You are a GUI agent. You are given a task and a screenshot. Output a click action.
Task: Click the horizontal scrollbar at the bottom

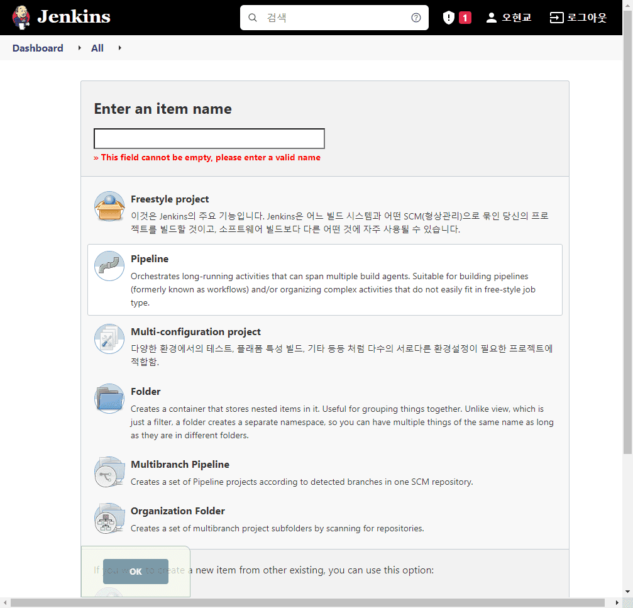tap(308, 603)
